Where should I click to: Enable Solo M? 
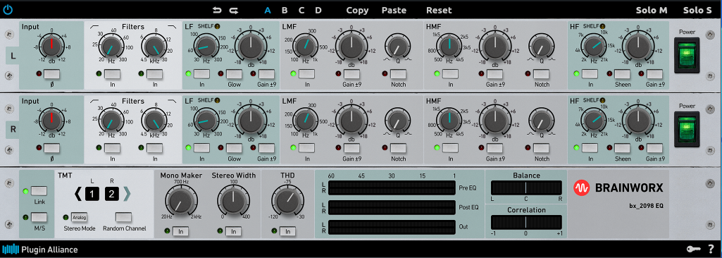[x=652, y=10]
